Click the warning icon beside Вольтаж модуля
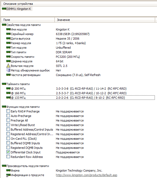The width and height of the screenshot is (157, 178). (8, 66)
